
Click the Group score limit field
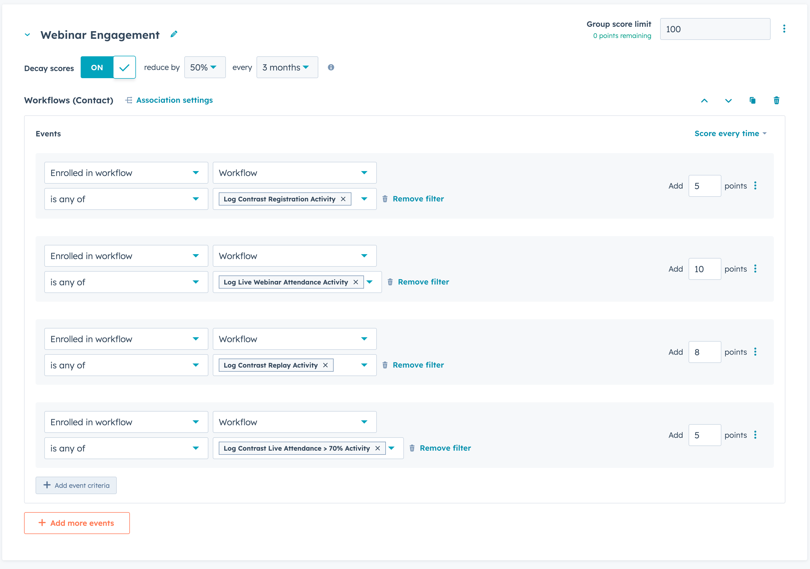715,29
